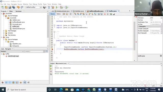Open the Tools menu

pyautogui.click(x=49, y=4)
